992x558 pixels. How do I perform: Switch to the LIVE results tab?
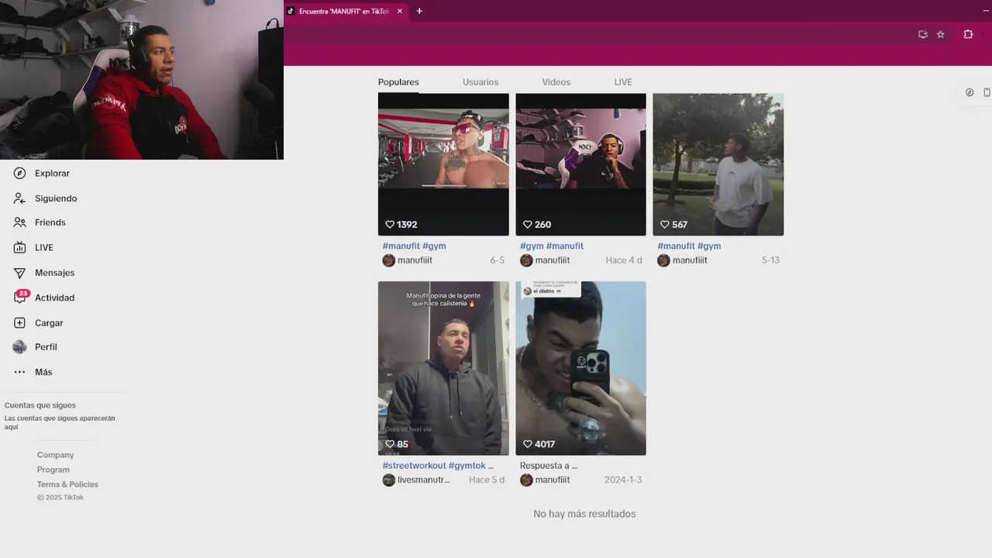[623, 82]
